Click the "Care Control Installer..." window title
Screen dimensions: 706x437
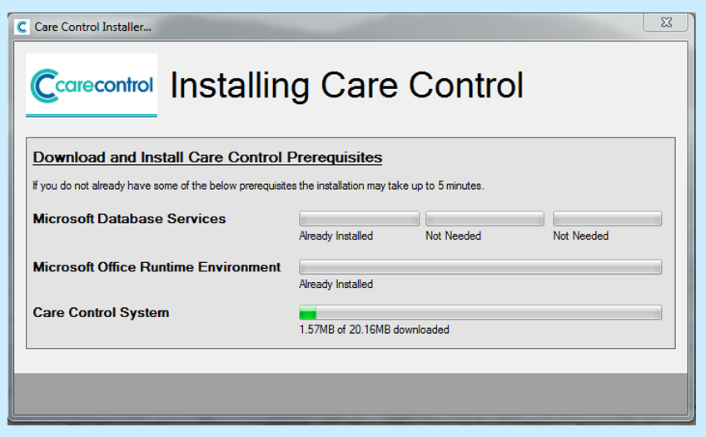coord(92,27)
